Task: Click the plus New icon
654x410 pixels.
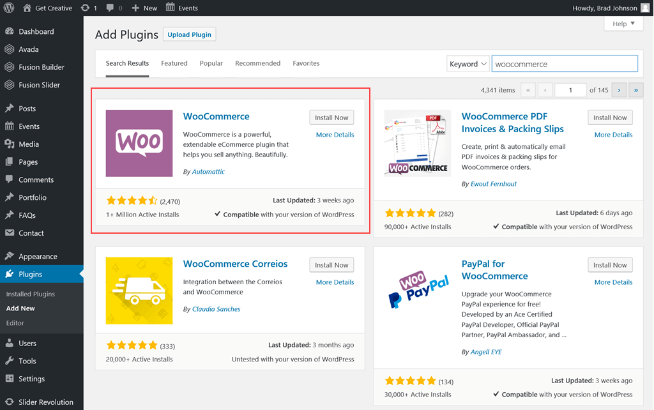Action: coord(135,8)
